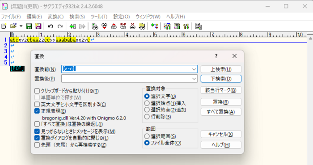This screenshot has width=313, height=165.
Task: Click the 下検索(D) button
Action: [x=221, y=79]
